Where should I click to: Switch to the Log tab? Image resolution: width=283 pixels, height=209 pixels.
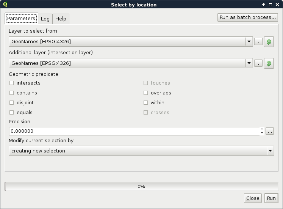pyautogui.click(x=45, y=19)
